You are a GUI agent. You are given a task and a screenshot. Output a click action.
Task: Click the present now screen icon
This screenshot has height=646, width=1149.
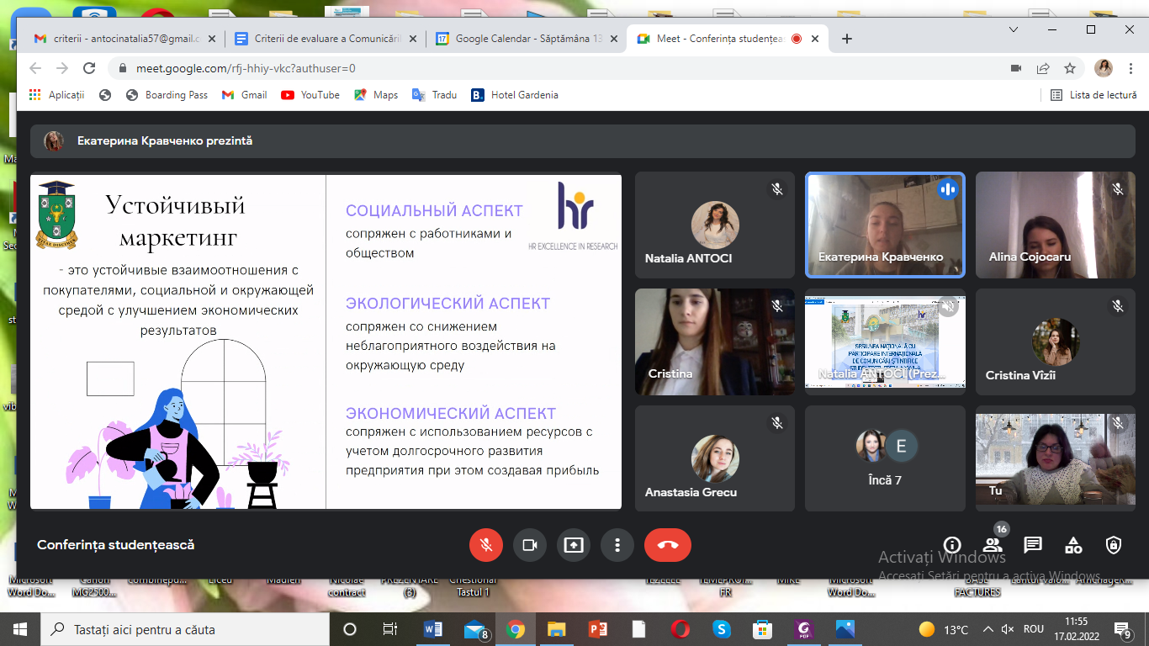(574, 545)
